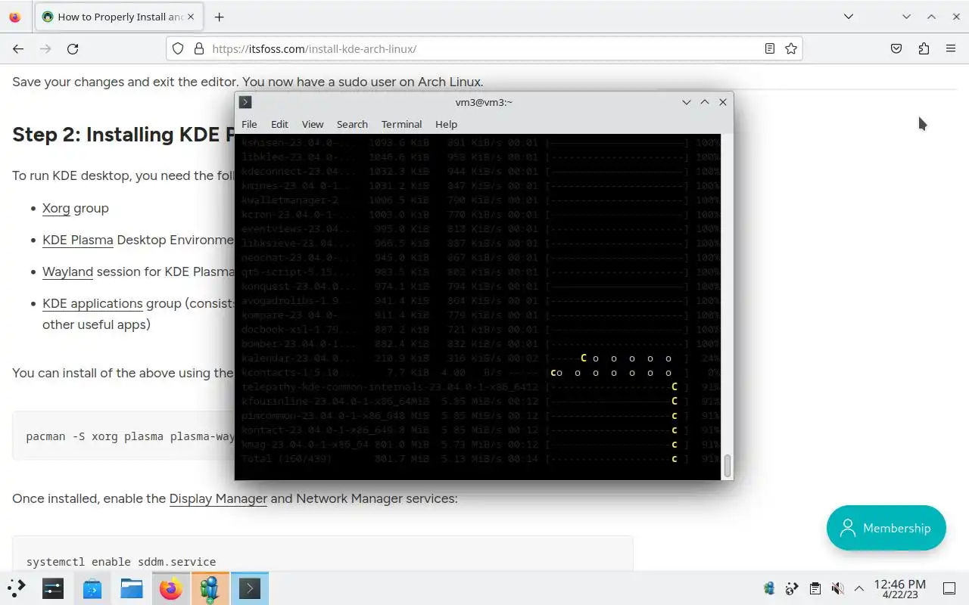Click the kcontacts download progress bar
The width and height of the screenshot is (969, 605).
tap(617, 373)
